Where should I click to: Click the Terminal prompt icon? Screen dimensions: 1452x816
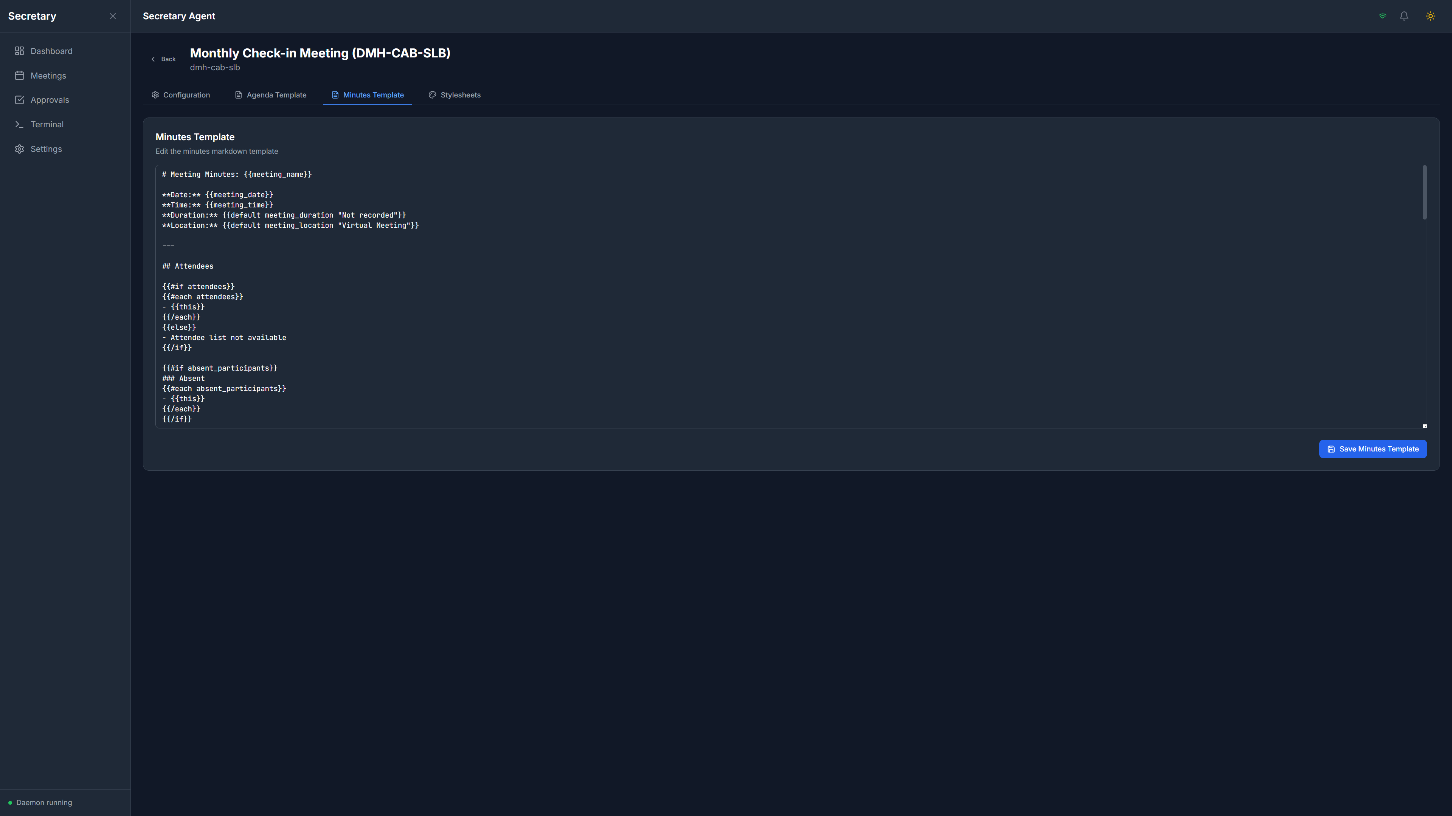[x=19, y=124]
